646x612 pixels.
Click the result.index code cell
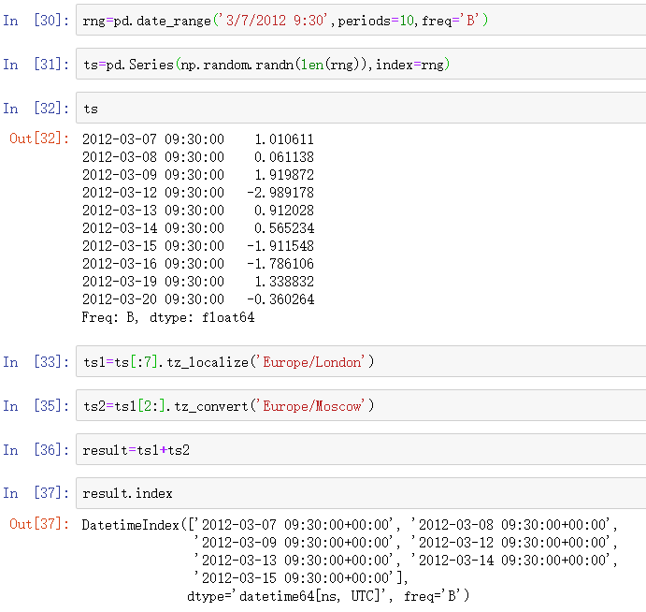pyautogui.click(x=361, y=493)
